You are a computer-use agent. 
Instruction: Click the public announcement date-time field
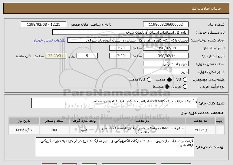coord(44,25)
